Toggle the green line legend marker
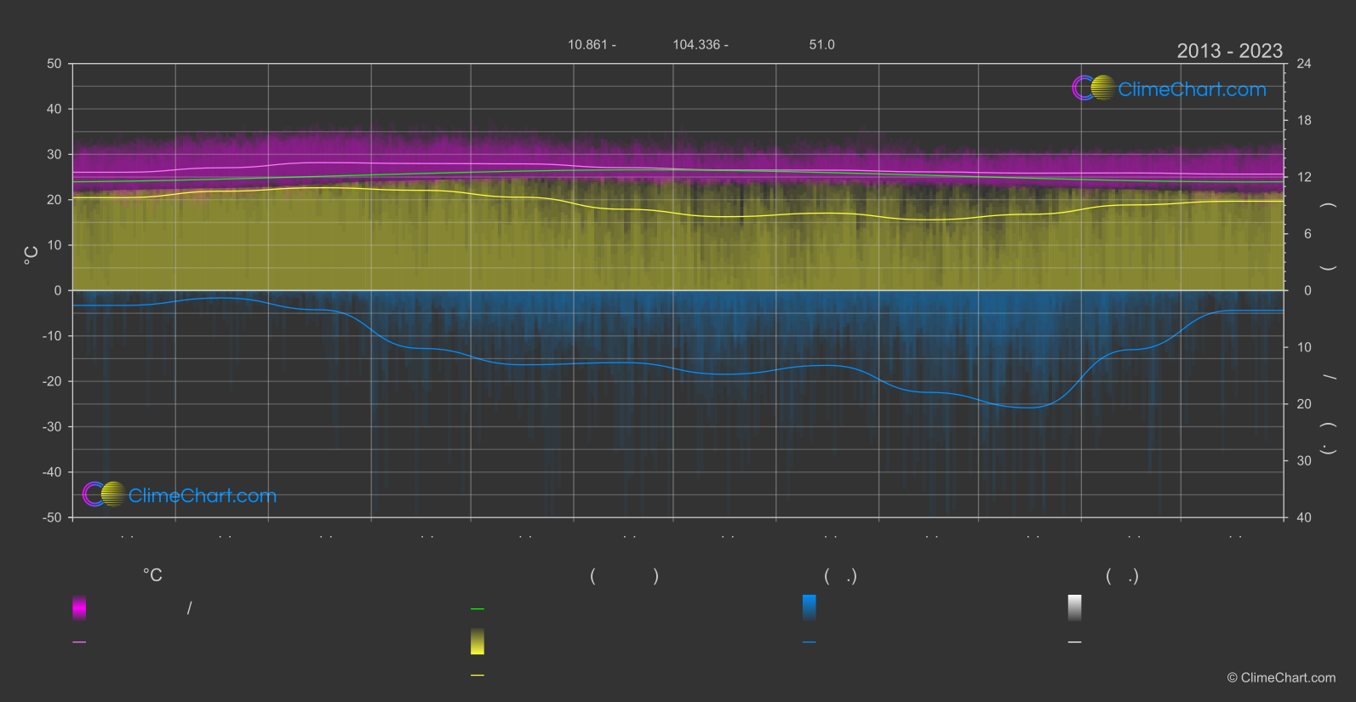This screenshot has height=702, width=1356. 478,609
